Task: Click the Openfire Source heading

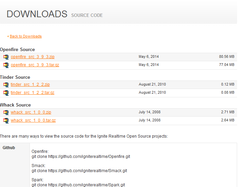Action: pyautogui.click(x=17, y=50)
